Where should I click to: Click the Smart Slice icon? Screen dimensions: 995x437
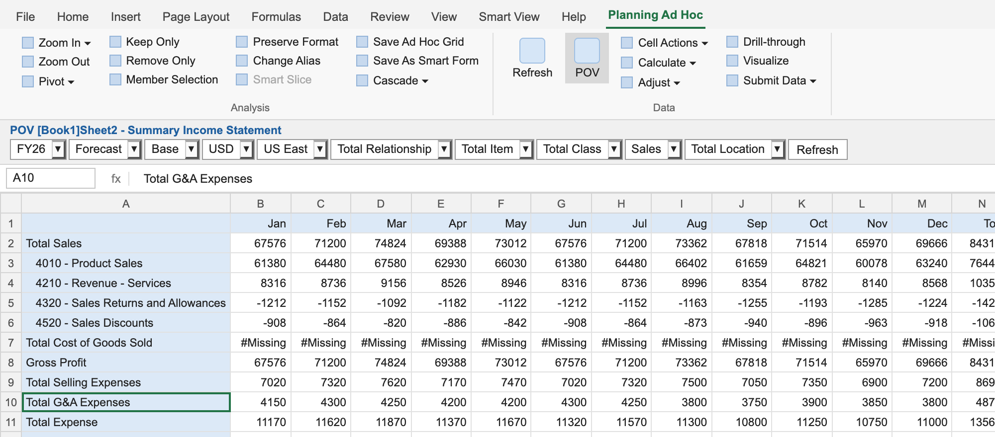point(242,79)
